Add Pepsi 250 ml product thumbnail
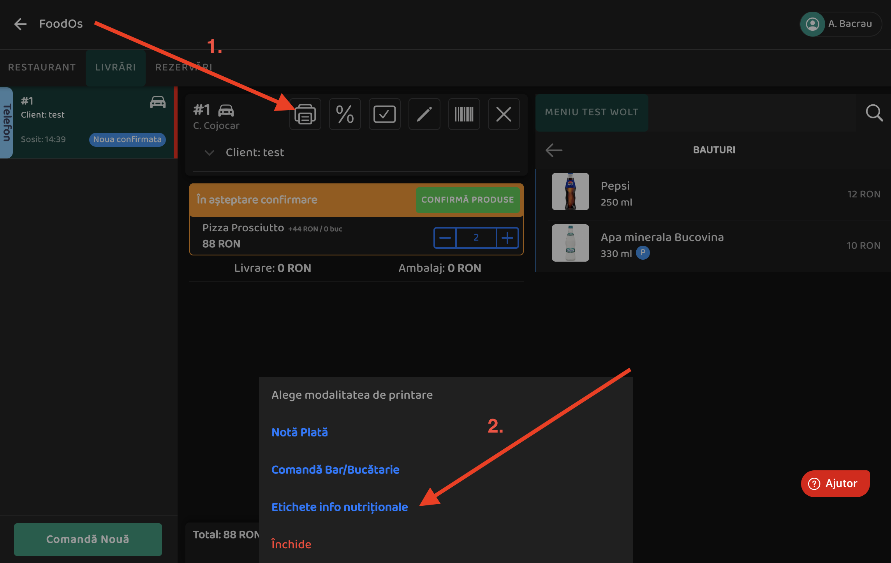Viewport: 891px width, 563px height. coord(570,192)
